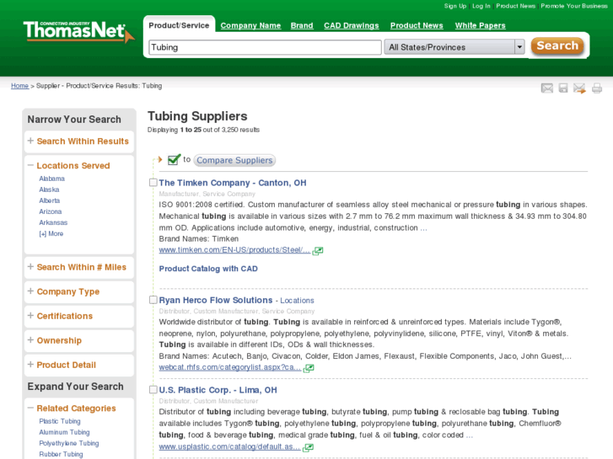The height and width of the screenshot is (459, 613).
Task: Check the Timken Company checkbox
Action: click(153, 183)
